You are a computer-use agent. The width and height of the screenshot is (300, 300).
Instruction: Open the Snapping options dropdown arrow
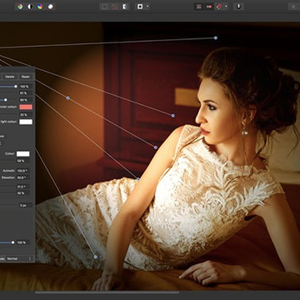pyautogui.click(x=226, y=7)
